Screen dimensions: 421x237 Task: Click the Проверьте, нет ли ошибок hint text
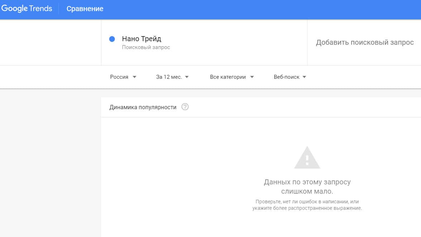[307, 205]
